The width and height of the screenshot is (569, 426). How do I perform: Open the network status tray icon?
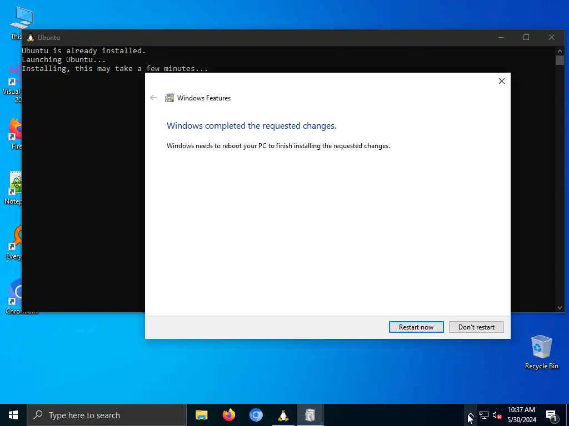(484, 415)
